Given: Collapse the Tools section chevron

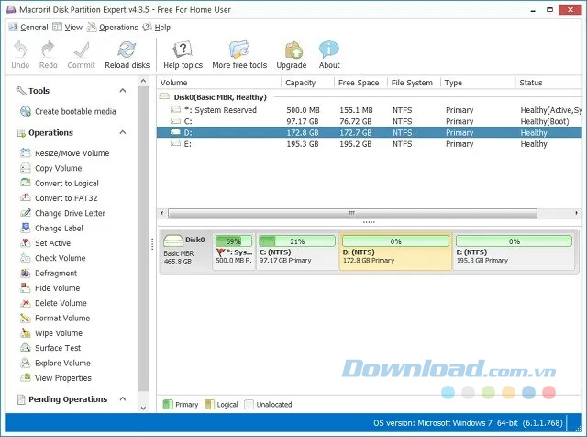Looking at the screenshot, I should coord(122,91).
